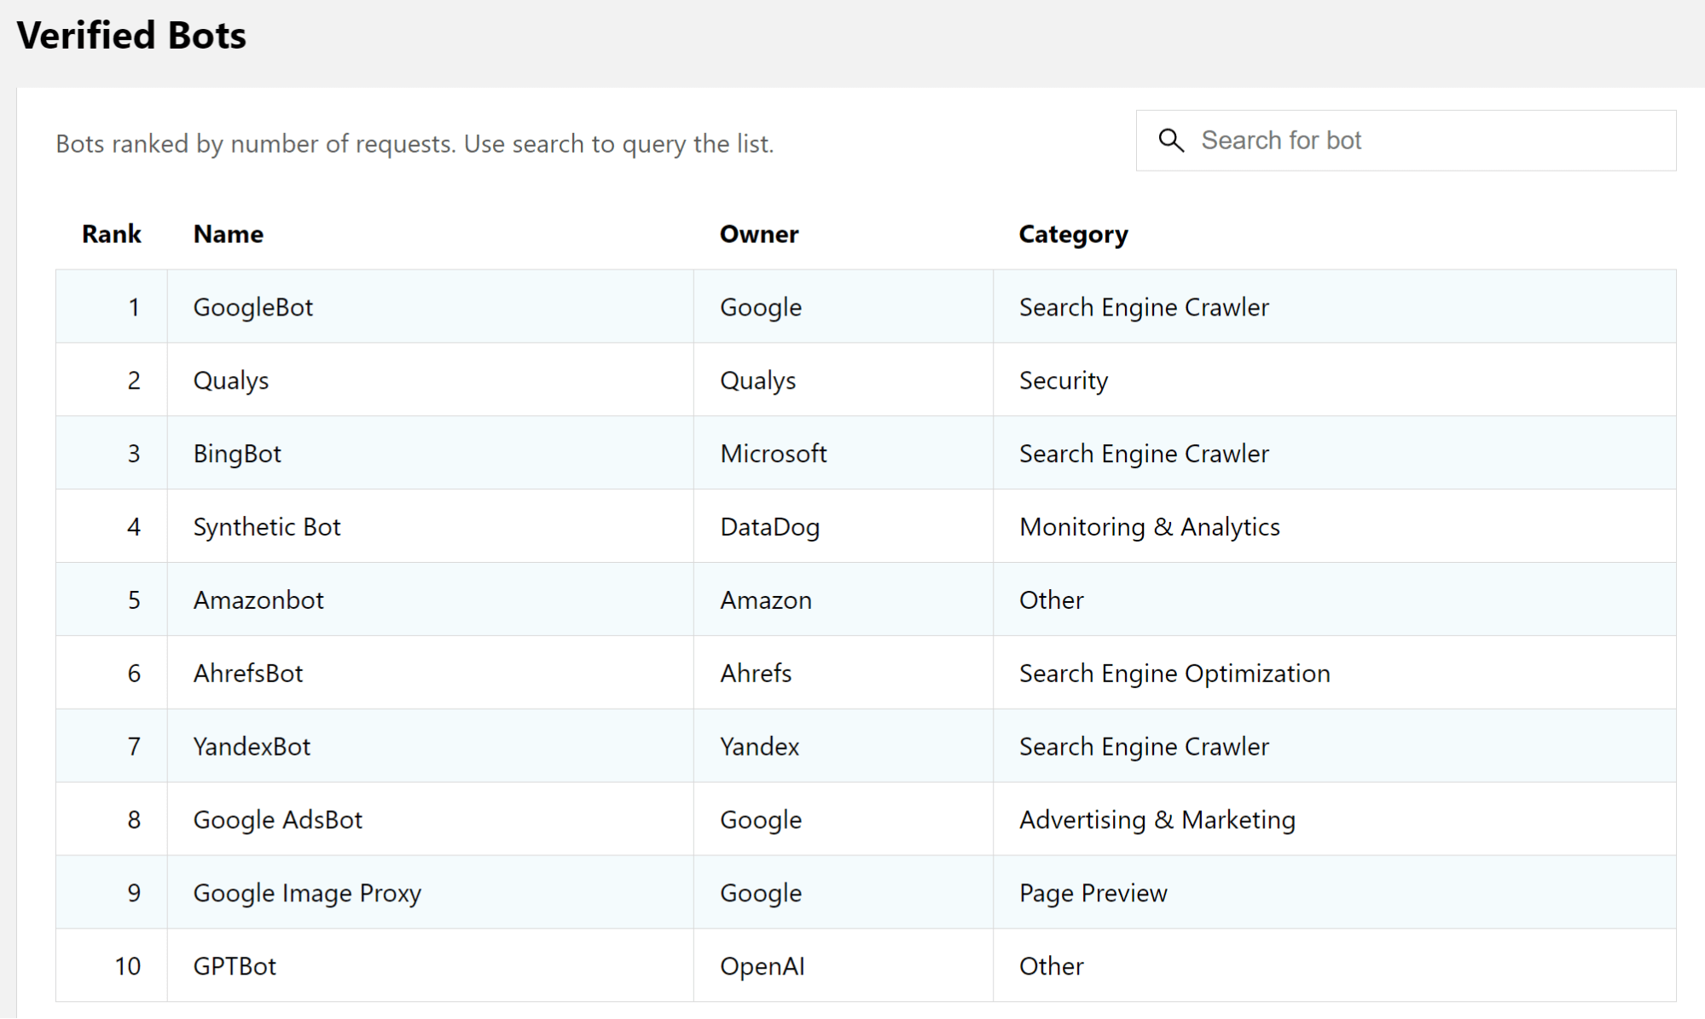Open Google AdsBot details
Image resolution: width=1705 pixels, height=1019 pixels.
[x=278, y=819]
